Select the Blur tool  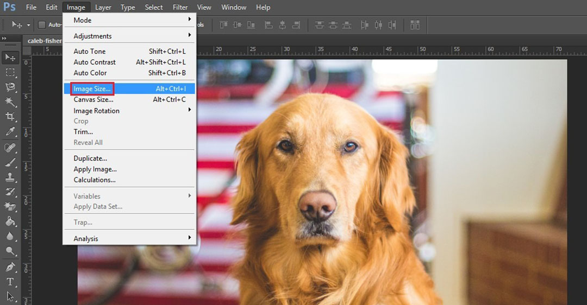10,236
